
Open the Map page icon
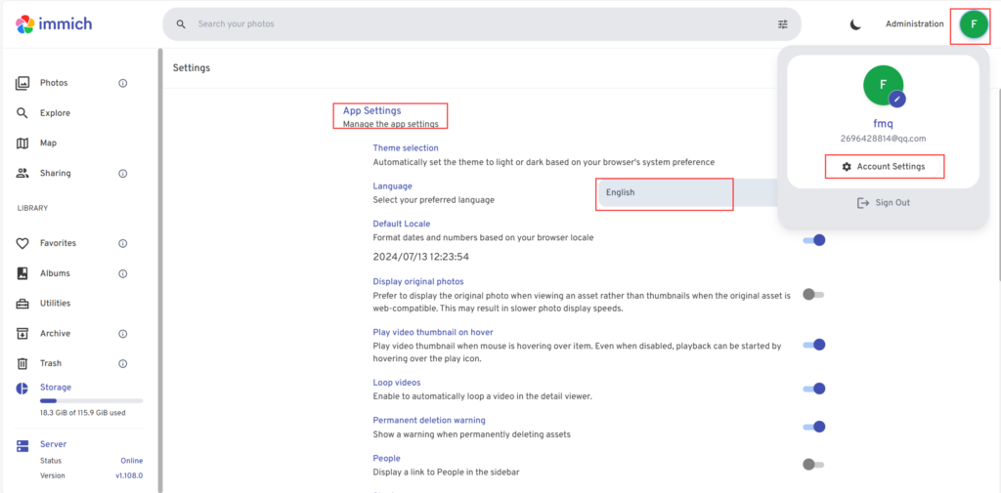click(22, 144)
